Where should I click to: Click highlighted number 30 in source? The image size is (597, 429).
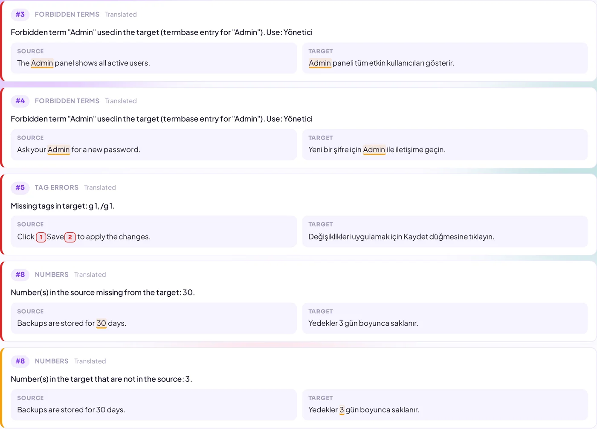pos(101,324)
